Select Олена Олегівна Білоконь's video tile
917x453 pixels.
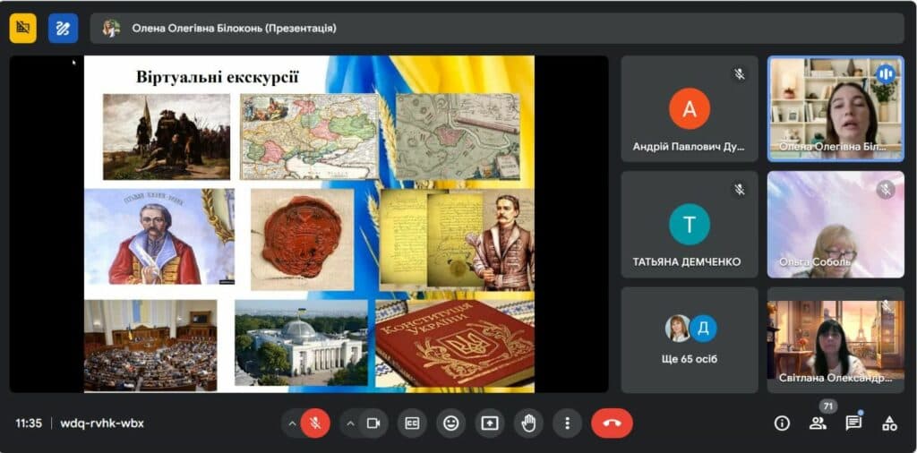tap(836, 108)
